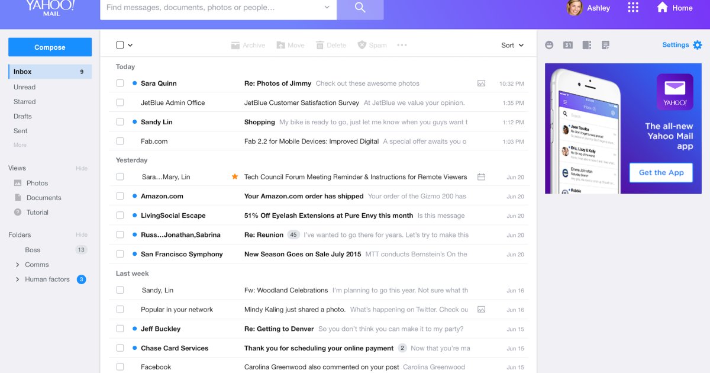
Task: Open the notepad icon in right panel
Action: coord(605,45)
